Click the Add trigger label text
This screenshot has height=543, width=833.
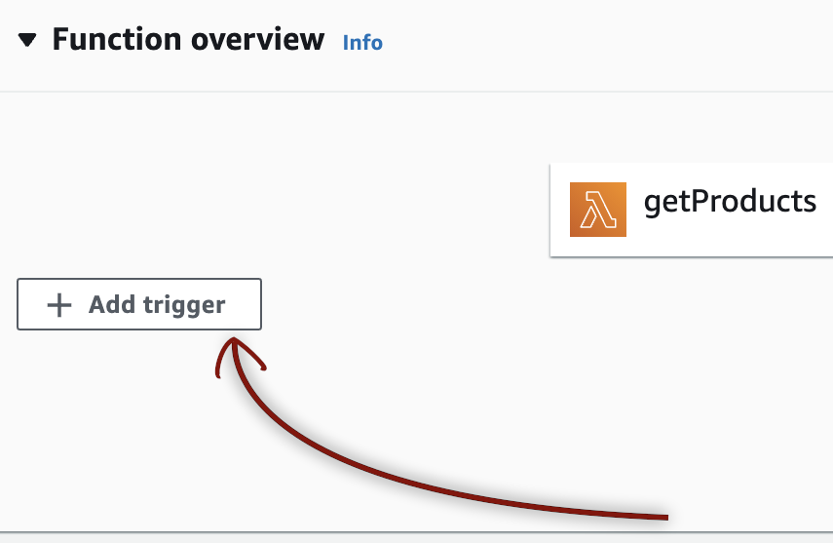[x=157, y=305]
